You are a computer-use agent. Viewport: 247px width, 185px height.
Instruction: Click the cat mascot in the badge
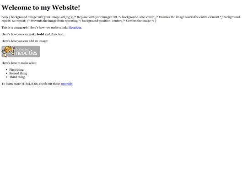[8, 52]
